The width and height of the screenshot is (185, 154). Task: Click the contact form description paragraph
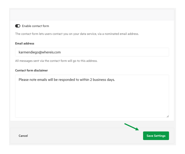(x=77, y=34)
